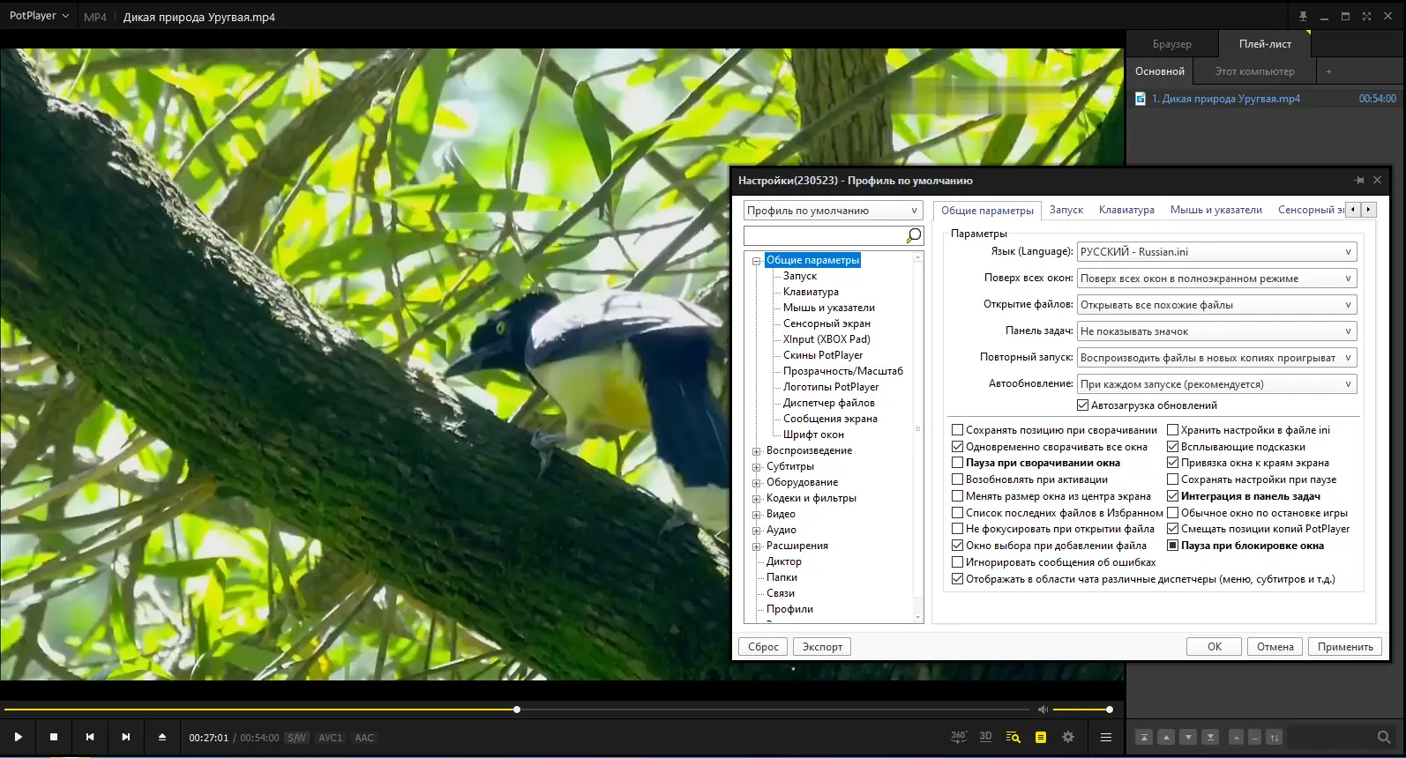Mute audio with the speaker icon
The width and height of the screenshot is (1406, 758).
pyautogui.click(x=1043, y=710)
